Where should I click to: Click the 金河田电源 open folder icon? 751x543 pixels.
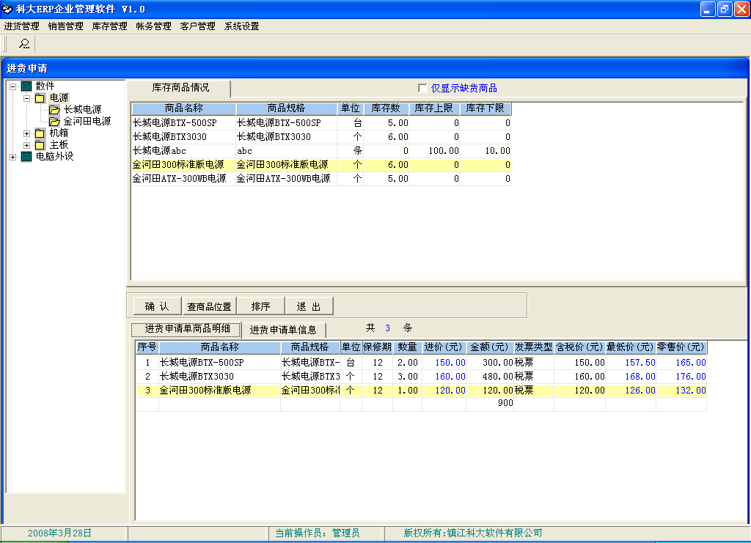[54, 122]
